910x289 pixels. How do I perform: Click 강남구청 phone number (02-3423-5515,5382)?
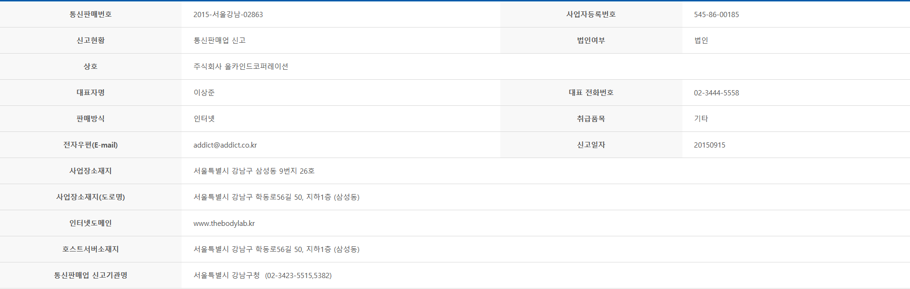pos(298,275)
